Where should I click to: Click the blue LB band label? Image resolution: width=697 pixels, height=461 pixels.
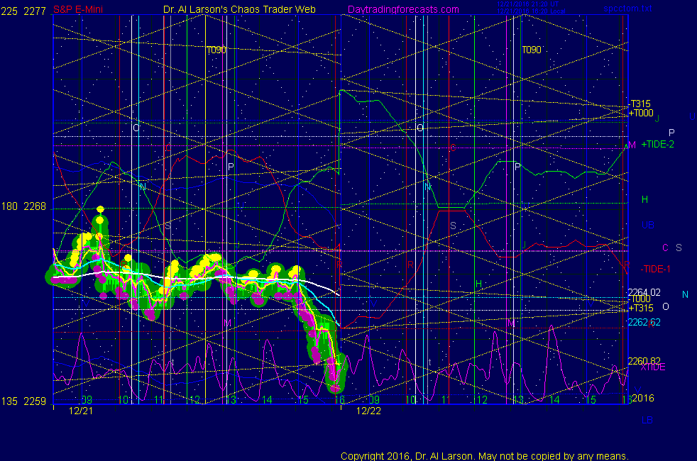pos(647,420)
